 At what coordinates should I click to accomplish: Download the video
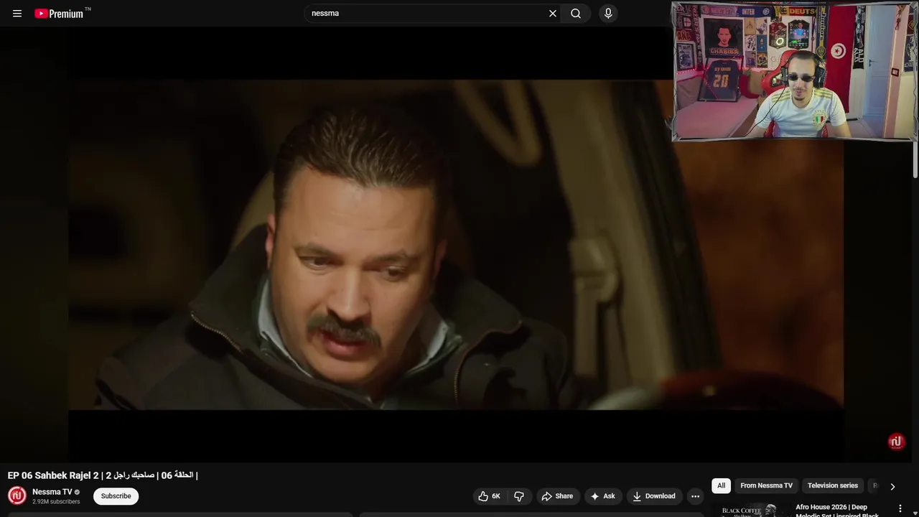654,496
